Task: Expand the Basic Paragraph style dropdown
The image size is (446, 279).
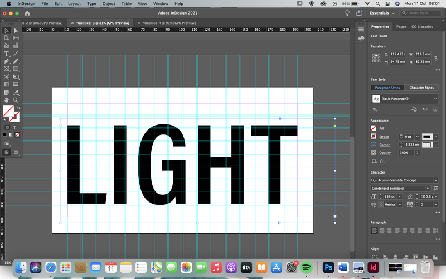Action: 435,99
